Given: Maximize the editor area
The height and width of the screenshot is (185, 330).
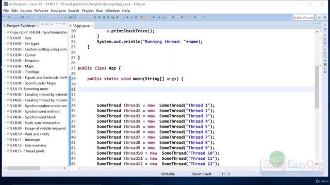Looking at the screenshot, I should (319, 24).
